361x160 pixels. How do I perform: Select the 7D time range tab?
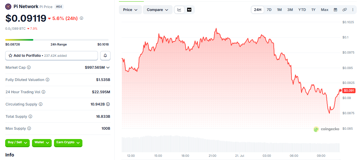pyautogui.click(x=269, y=10)
